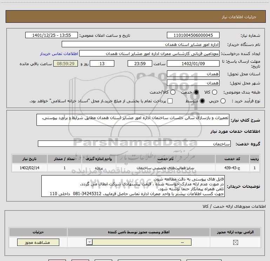Select the کالا category radio button
Screen dimensions: 270x261
214,92
